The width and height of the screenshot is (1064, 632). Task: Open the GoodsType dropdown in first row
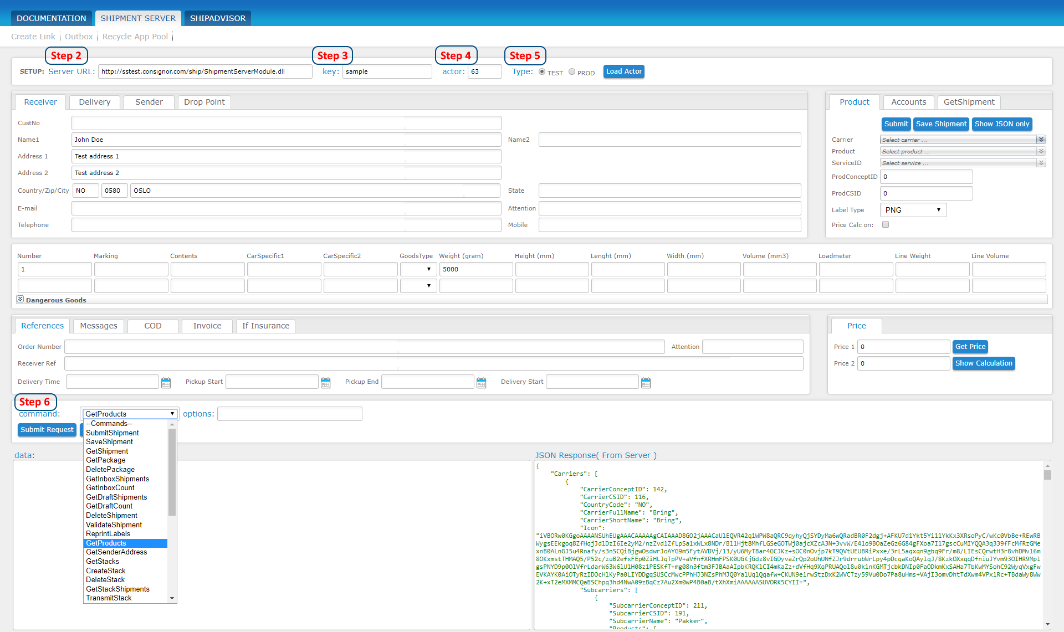(418, 269)
